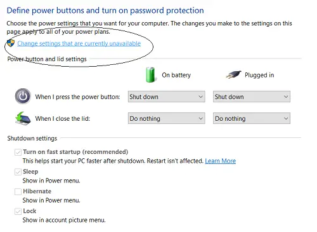The image size is (317, 232).
Task: Click the Define power buttons page title
Action: click(x=105, y=10)
